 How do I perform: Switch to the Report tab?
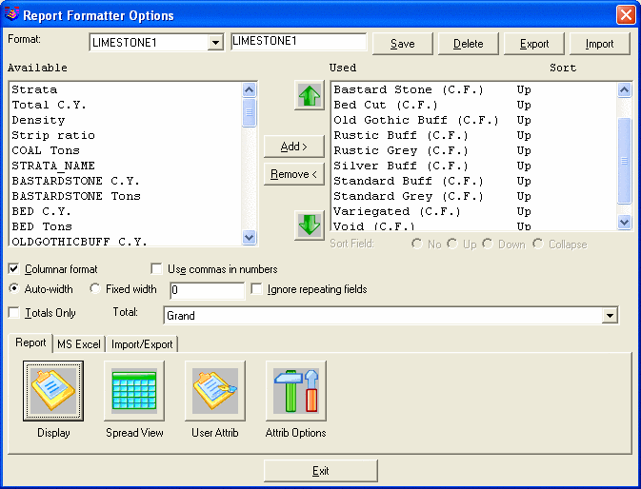click(30, 342)
